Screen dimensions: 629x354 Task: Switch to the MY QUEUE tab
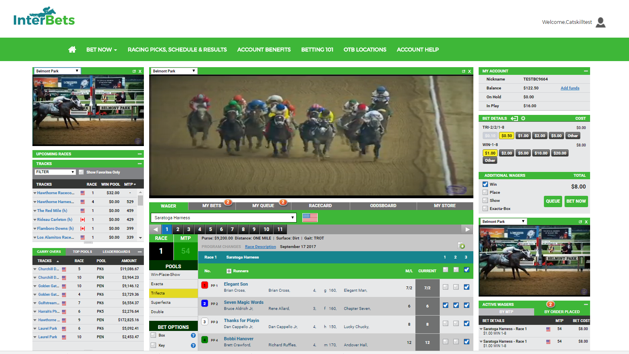(263, 206)
